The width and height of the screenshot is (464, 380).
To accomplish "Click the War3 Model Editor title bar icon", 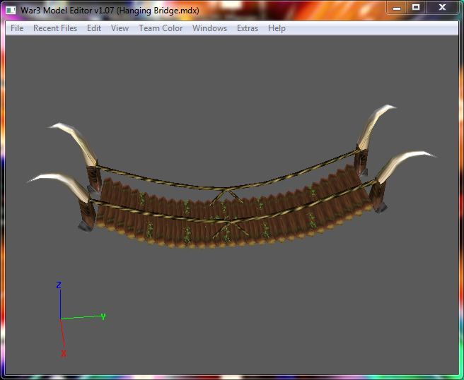I will tap(11, 11).
